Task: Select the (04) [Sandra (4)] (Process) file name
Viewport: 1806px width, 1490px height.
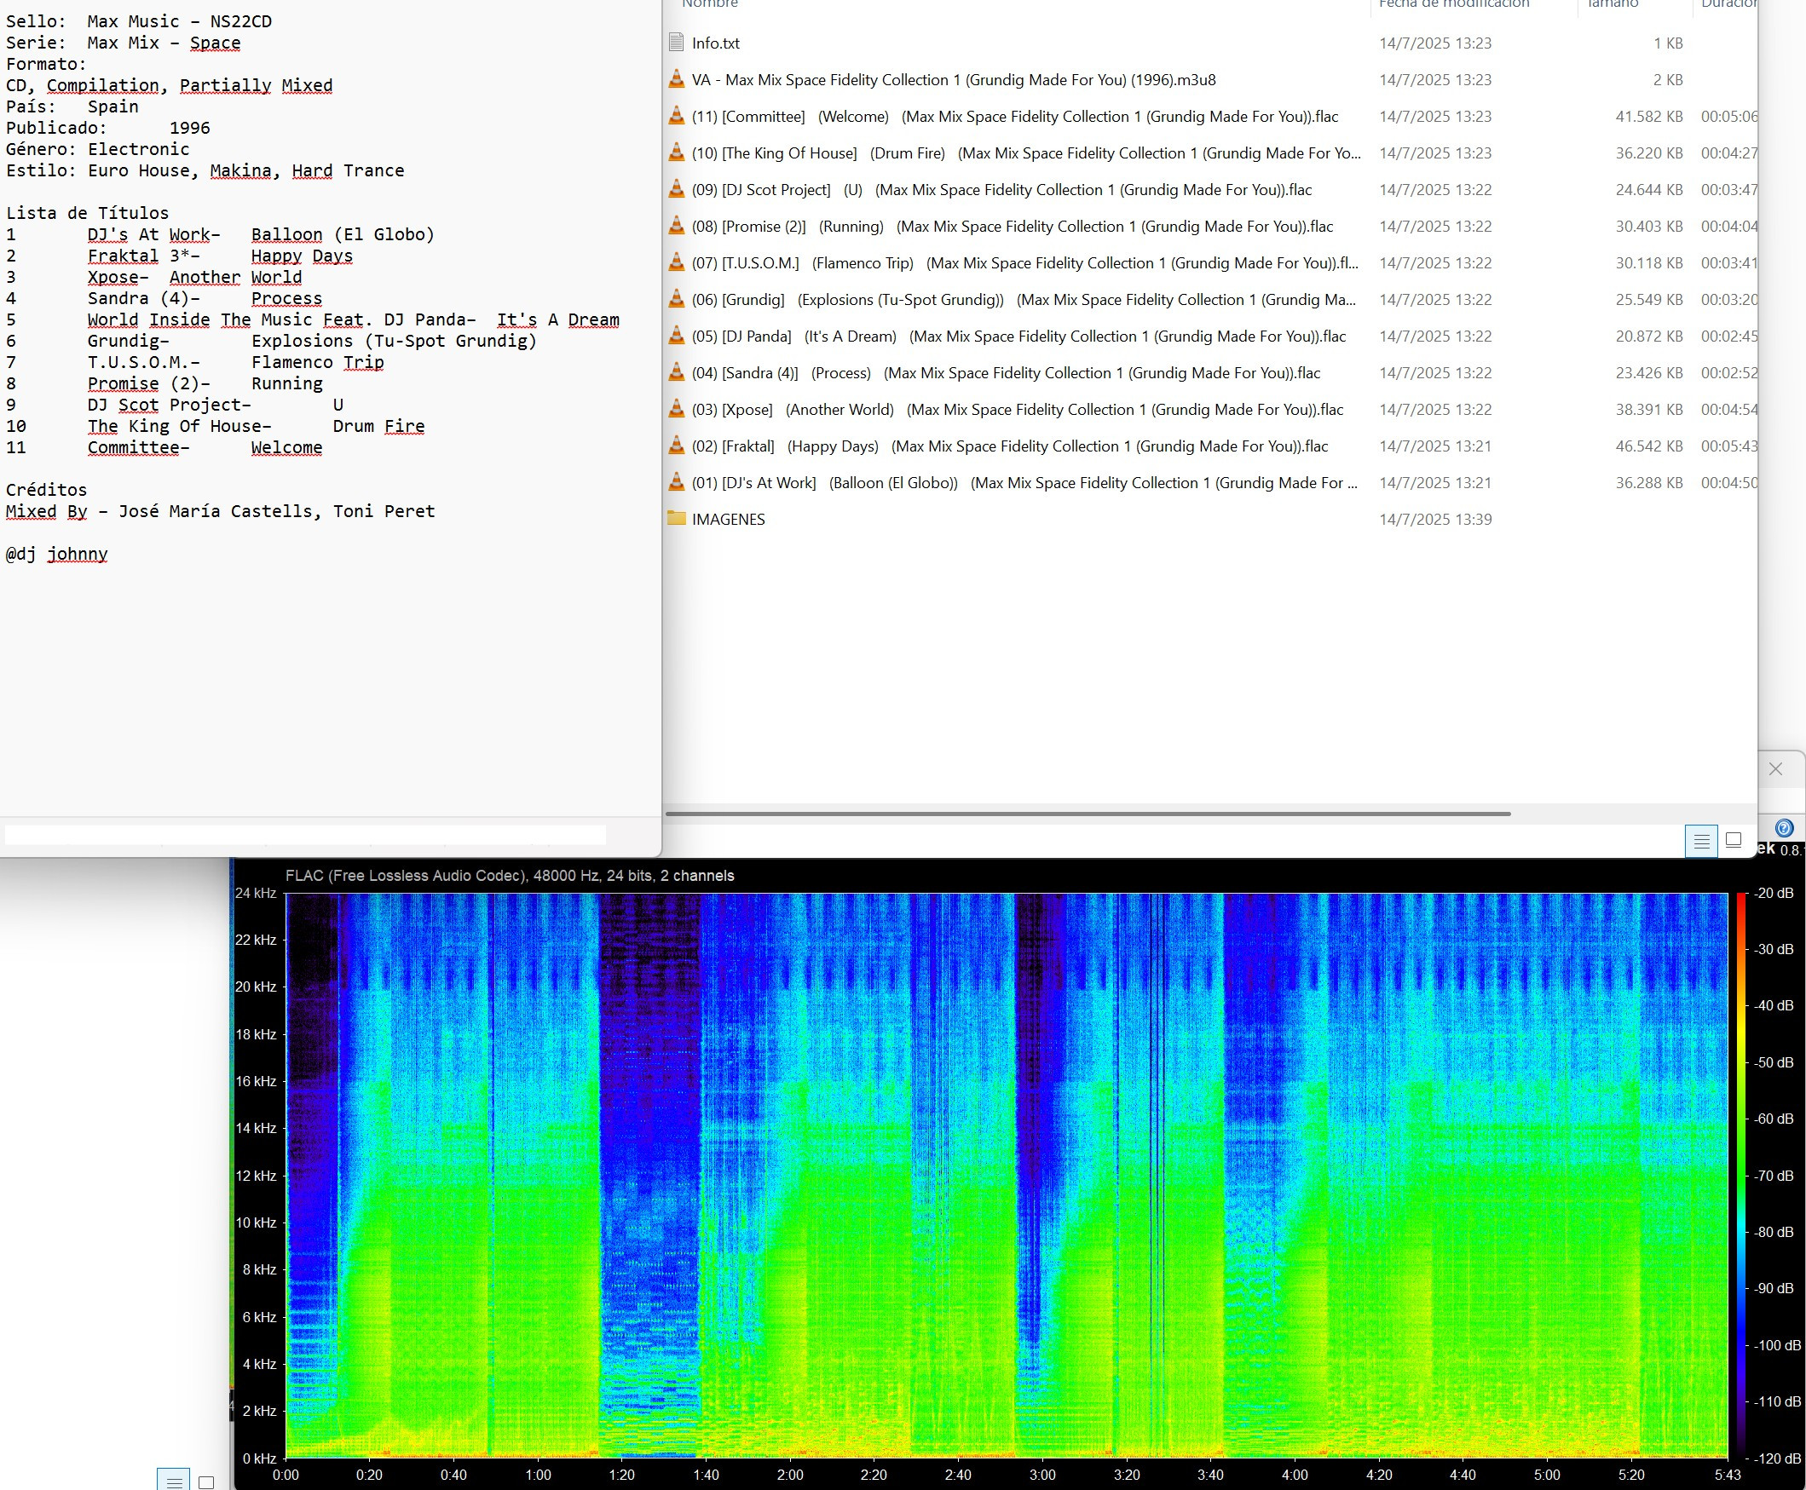Action: (1006, 372)
